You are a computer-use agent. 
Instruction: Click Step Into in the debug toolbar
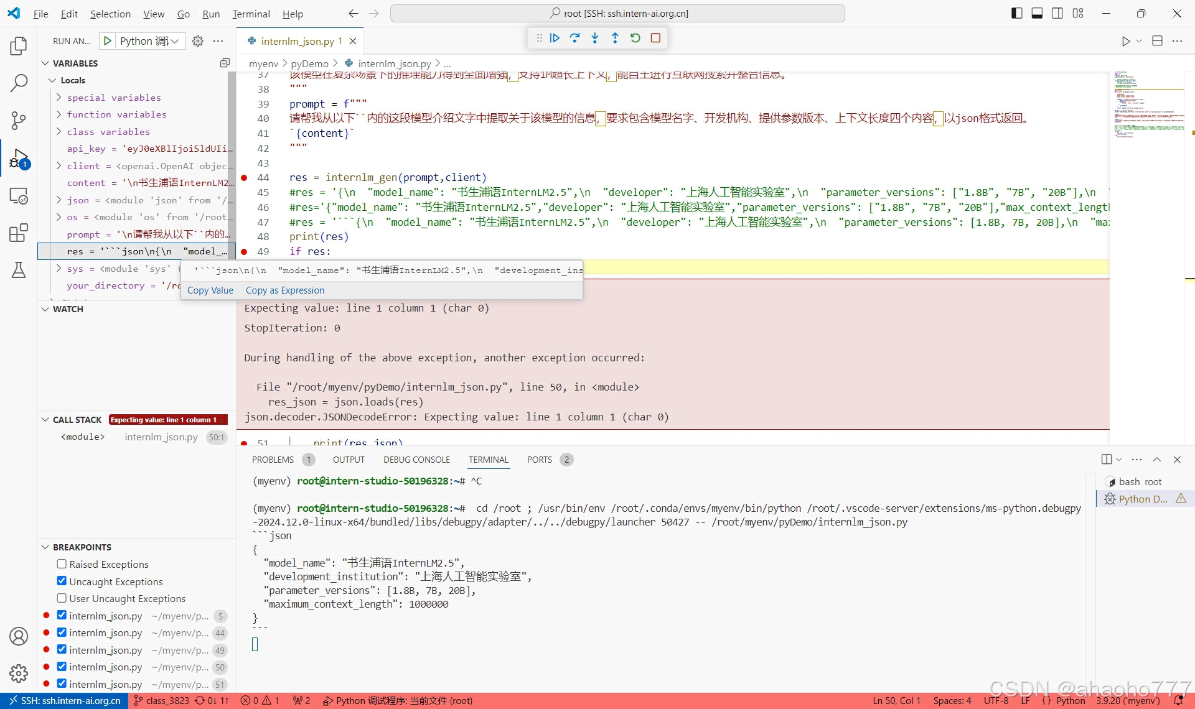tap(595, 38)
